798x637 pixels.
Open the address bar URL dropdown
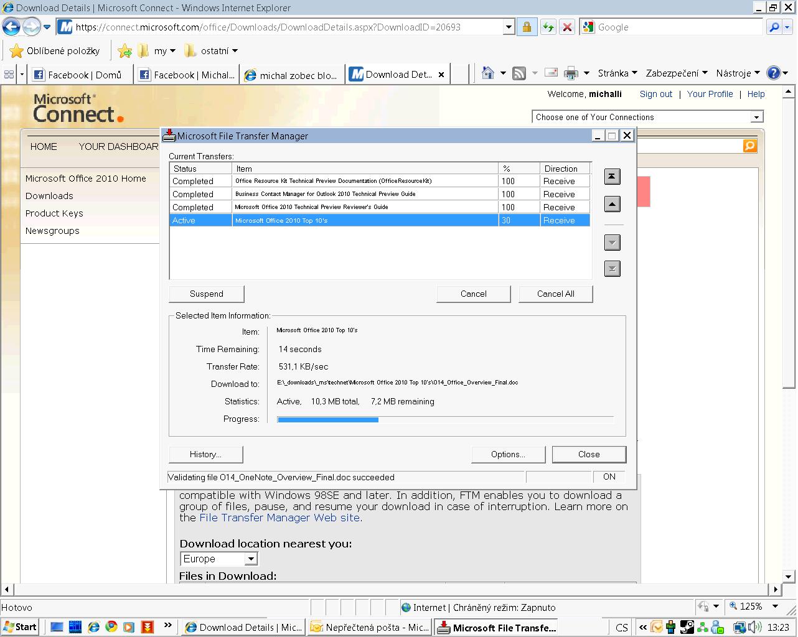pyautogui.click(x=509, y=27)
